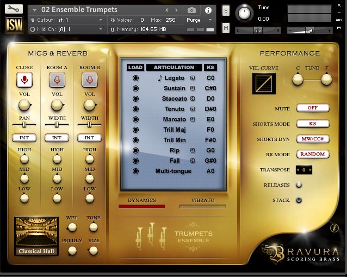Click the reverb SIZE knob

tap(93, 250)
